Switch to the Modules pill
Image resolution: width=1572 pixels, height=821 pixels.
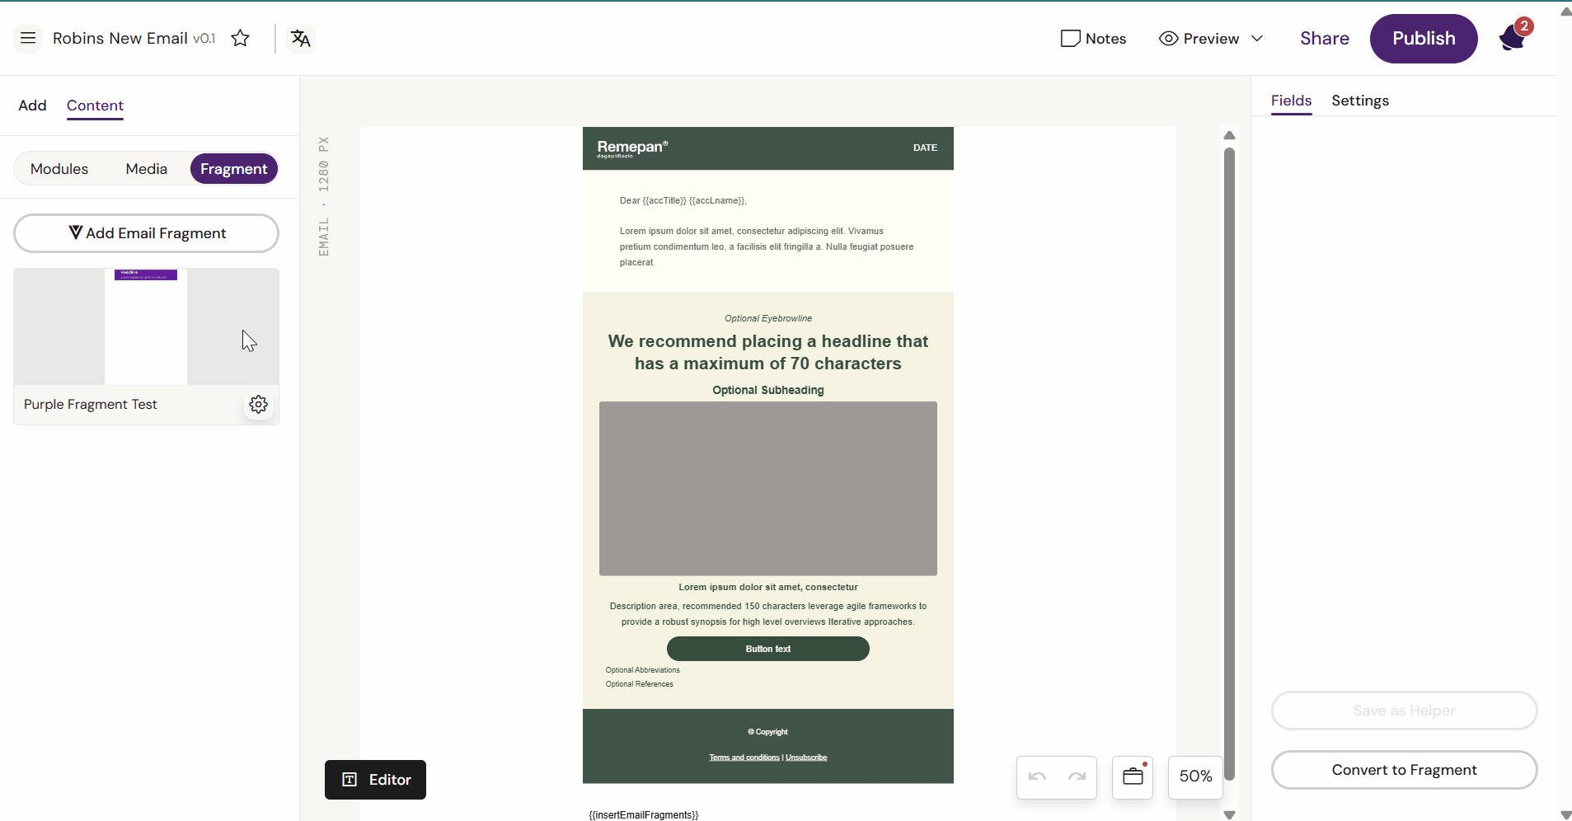(59, 169)
